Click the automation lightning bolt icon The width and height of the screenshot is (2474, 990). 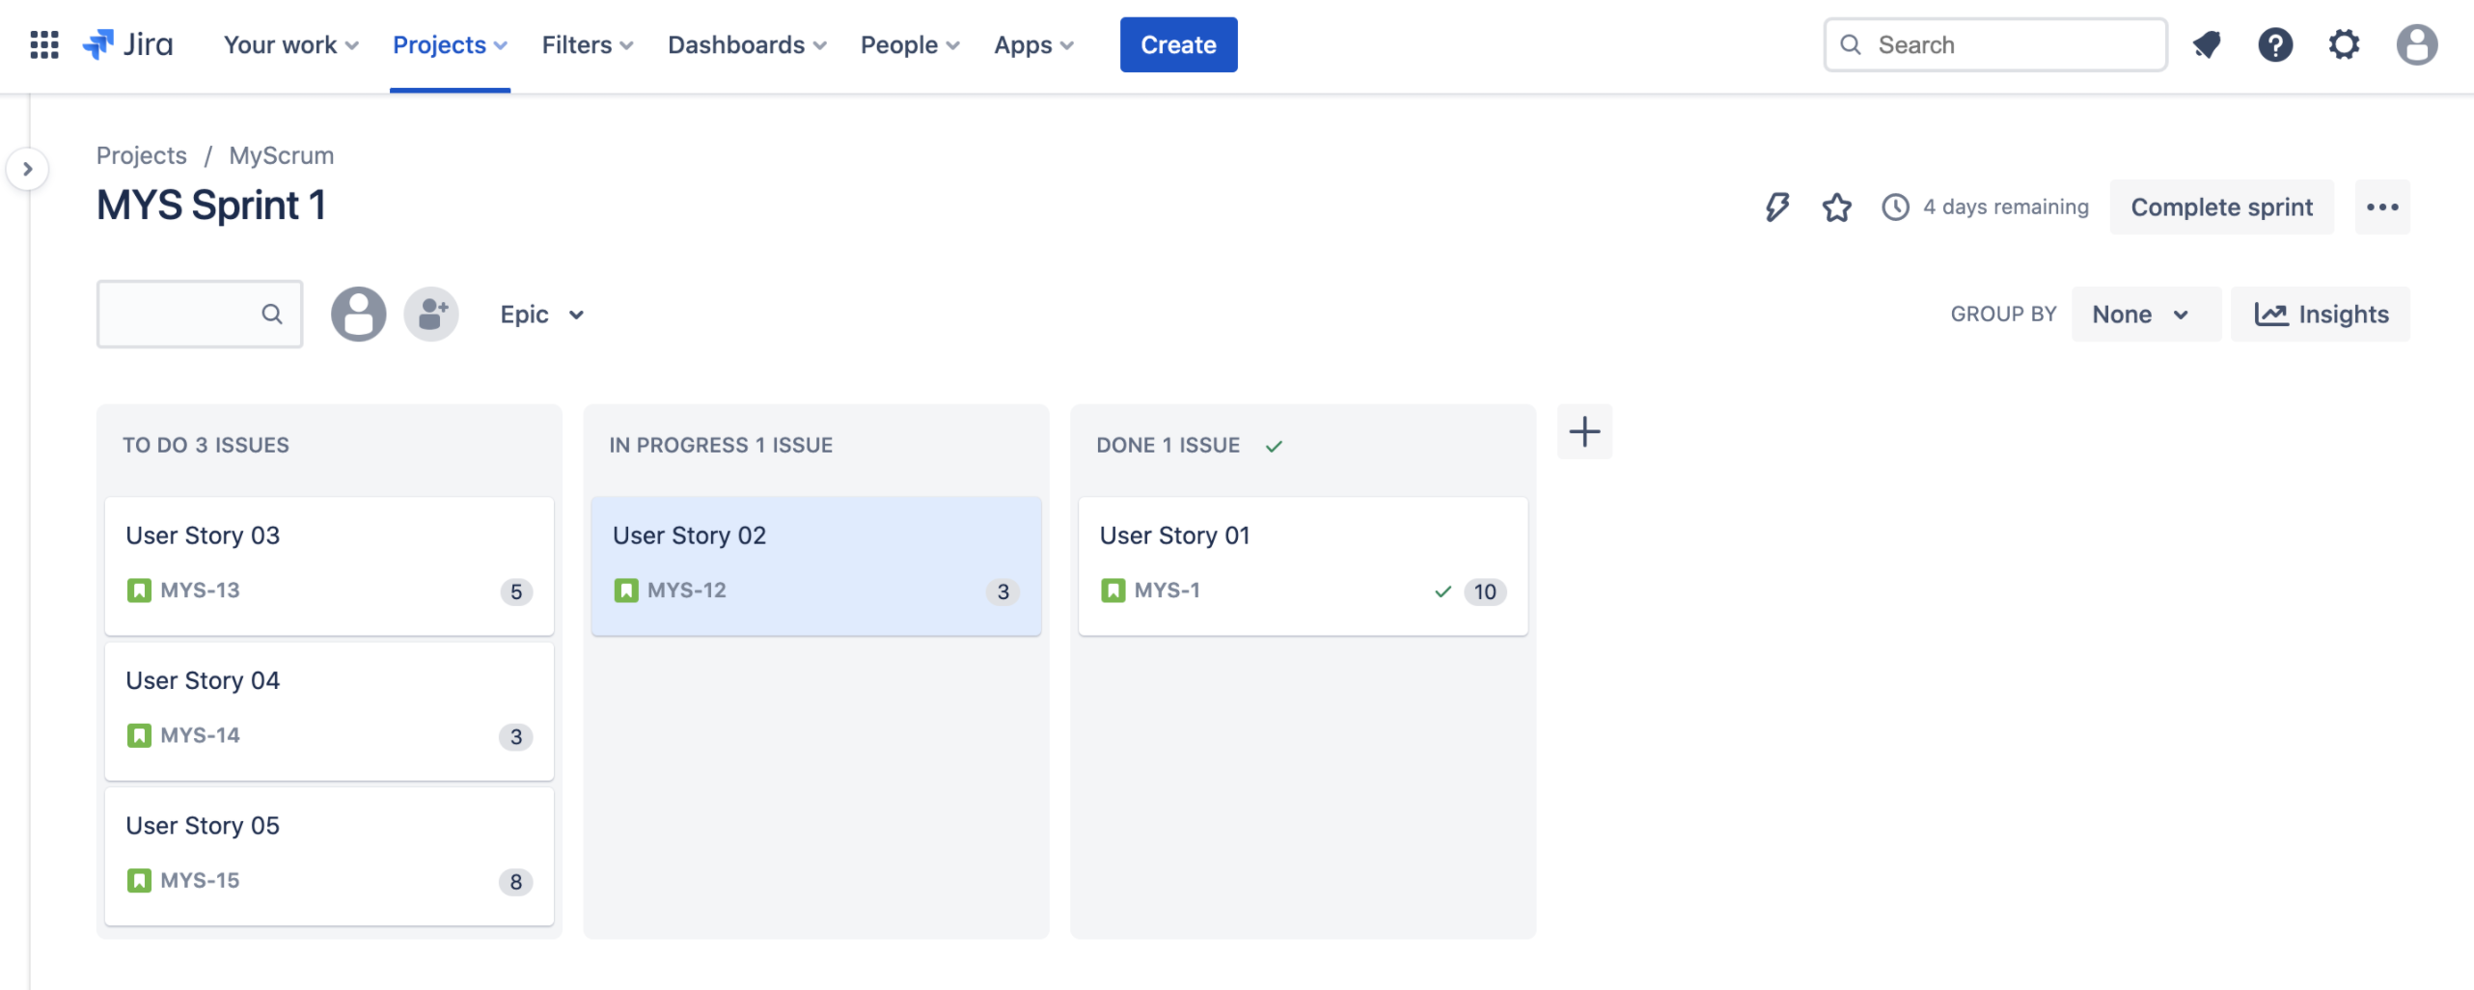click(1776, 206)
